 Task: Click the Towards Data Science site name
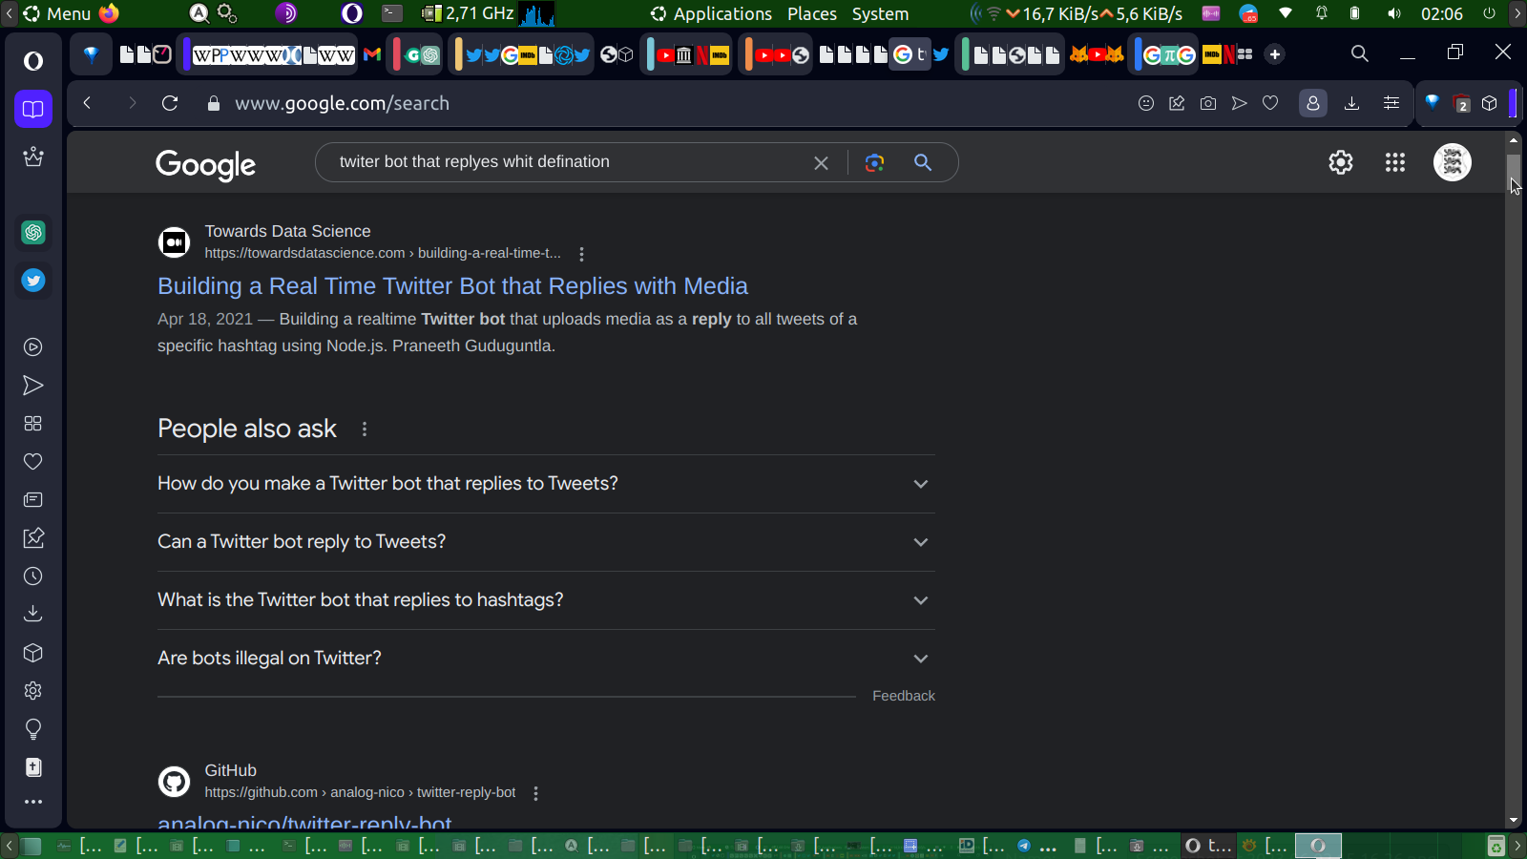pyautogui.click(x=287, y=231)
